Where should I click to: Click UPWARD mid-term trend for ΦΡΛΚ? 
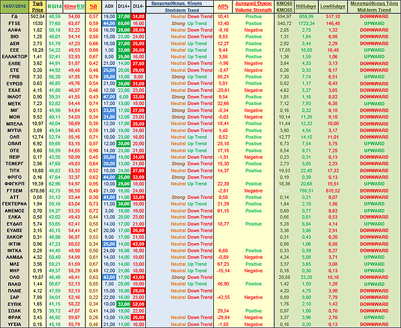[374, 318]
